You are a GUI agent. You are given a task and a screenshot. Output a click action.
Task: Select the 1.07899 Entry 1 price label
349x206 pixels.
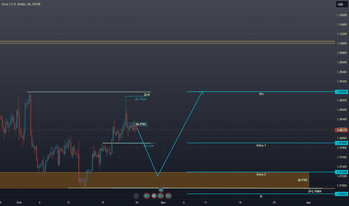[x=342, y=143]
